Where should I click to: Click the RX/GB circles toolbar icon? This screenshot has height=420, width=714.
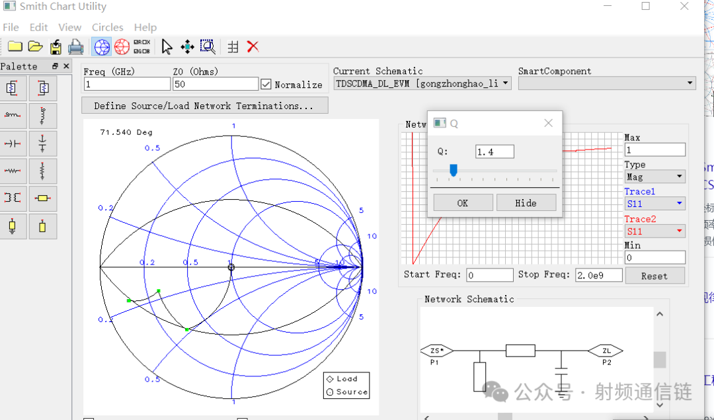(141, 47)
